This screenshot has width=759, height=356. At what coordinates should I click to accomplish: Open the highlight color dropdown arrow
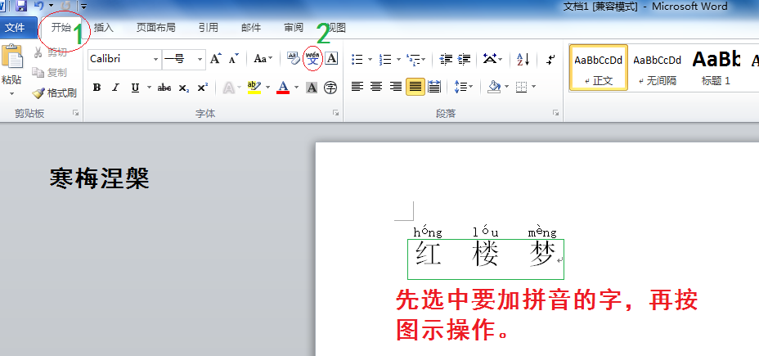(267, 88)
